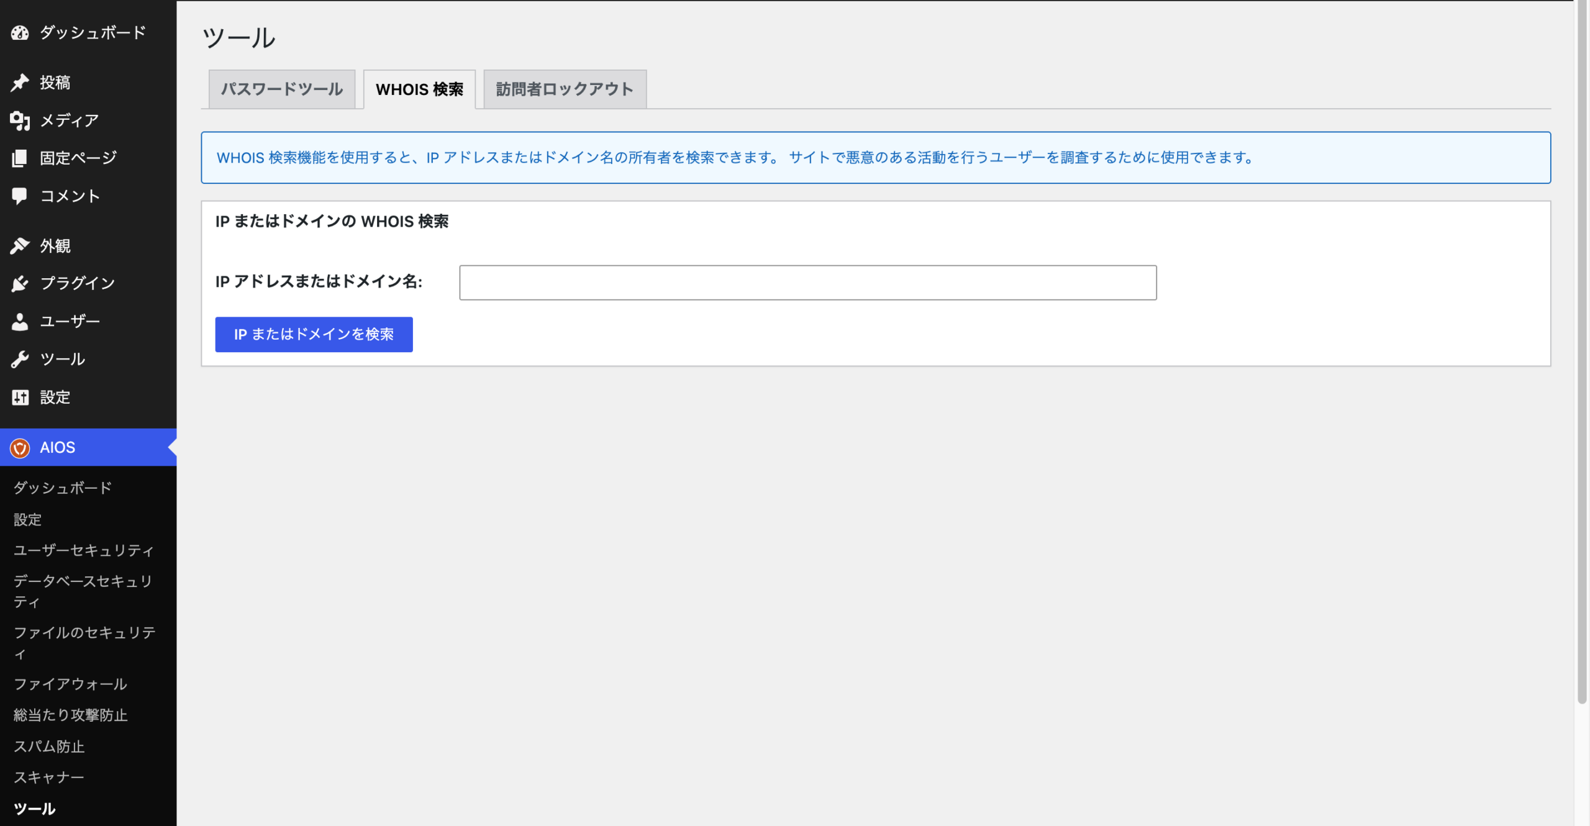Click the pages icon beside 固定ページ
Image resolution: width=1590 pixels, height=826 pixels.
20,158
